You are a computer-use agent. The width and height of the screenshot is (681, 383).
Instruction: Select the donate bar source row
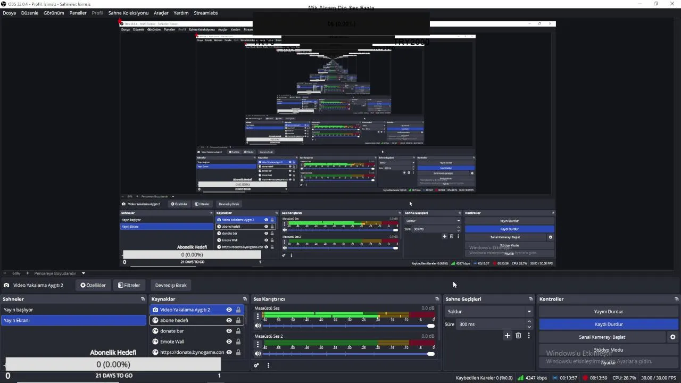click(196, 331)
